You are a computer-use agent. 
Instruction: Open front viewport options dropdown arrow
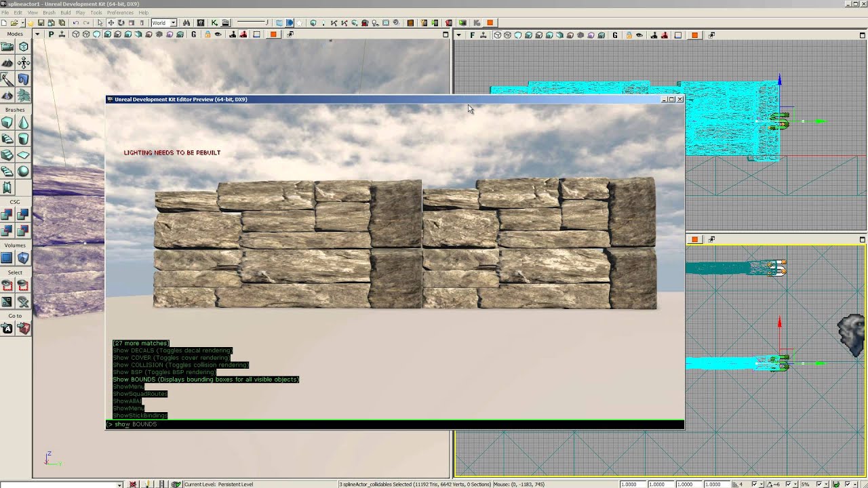[x=458, y=35]
